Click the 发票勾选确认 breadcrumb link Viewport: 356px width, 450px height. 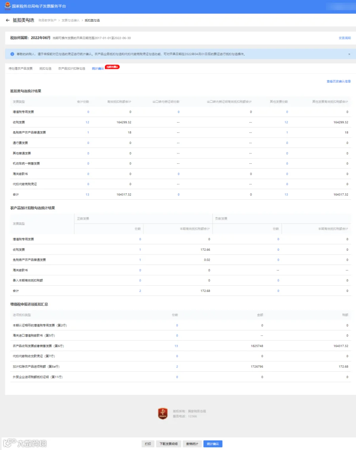point(70,21)
